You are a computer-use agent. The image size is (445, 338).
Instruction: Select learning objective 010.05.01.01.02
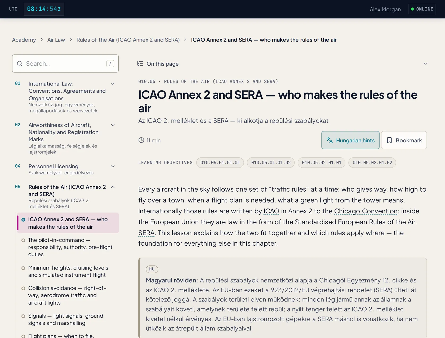(x=271, y=163)
